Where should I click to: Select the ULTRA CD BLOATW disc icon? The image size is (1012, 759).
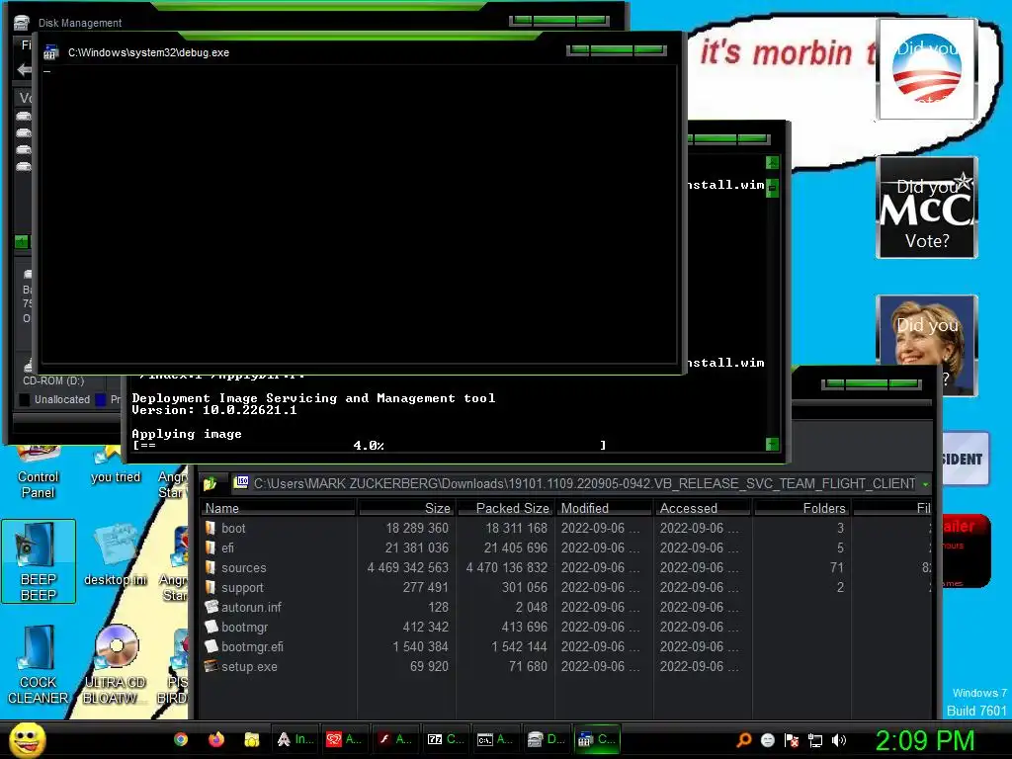point(115,665)
